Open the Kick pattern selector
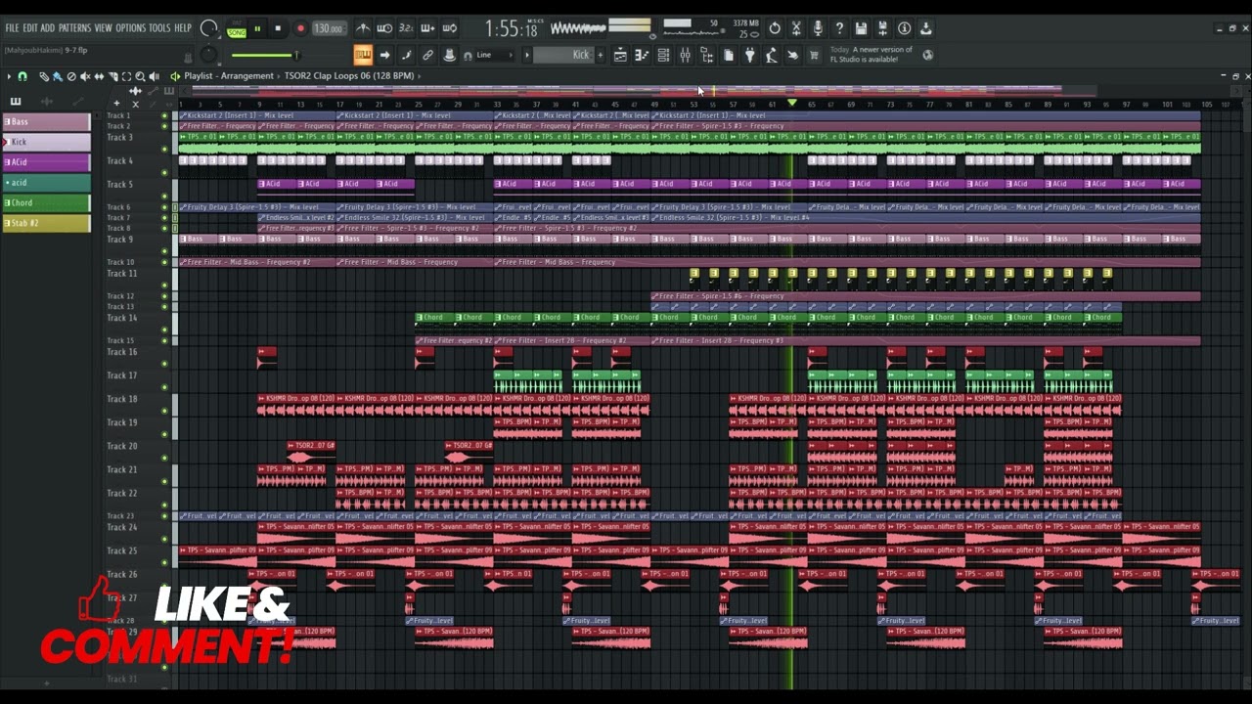Viewport: 1252px width, 704px height. tap(563, 55)
